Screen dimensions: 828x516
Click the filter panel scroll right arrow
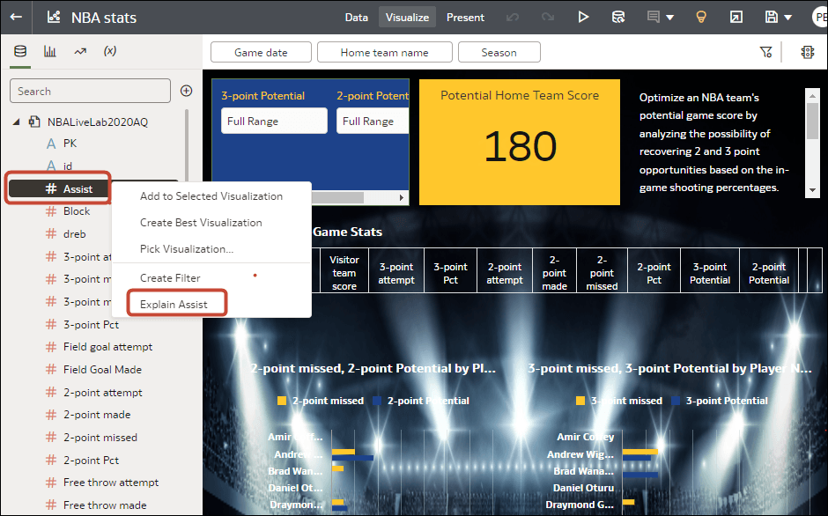(x=402, y=197)
